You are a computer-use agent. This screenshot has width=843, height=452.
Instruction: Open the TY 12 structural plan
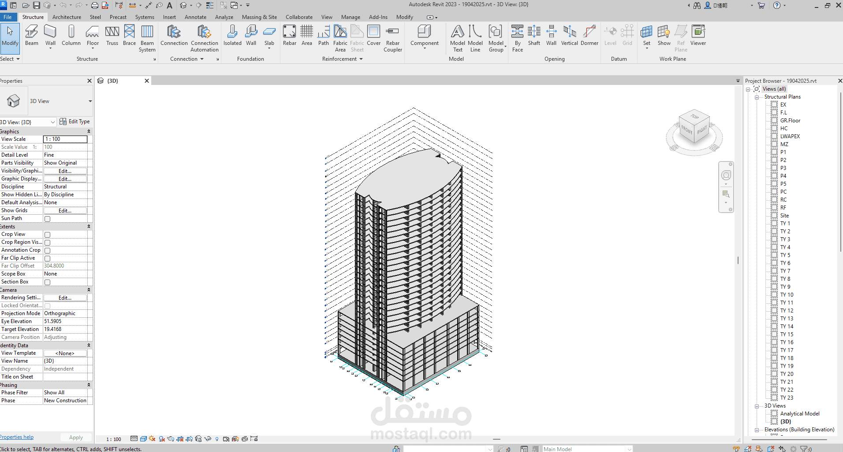coord(787,311)
